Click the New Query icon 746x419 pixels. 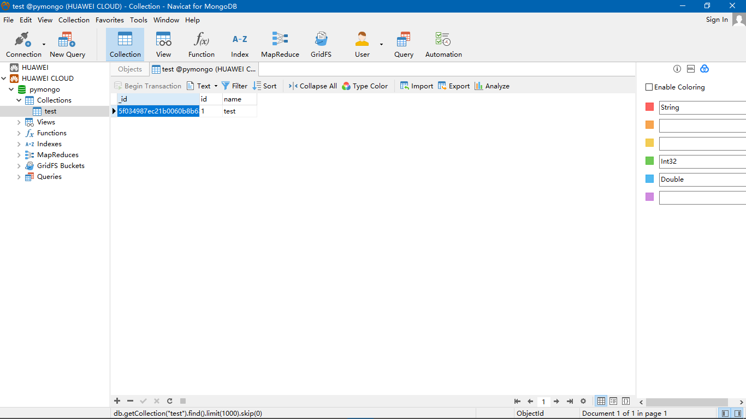(x=67, y=44)
